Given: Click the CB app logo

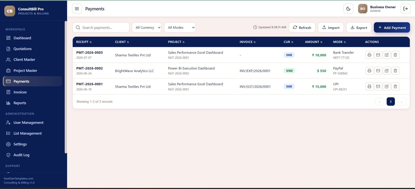Looking at the screenshot, I should point(10,11).
